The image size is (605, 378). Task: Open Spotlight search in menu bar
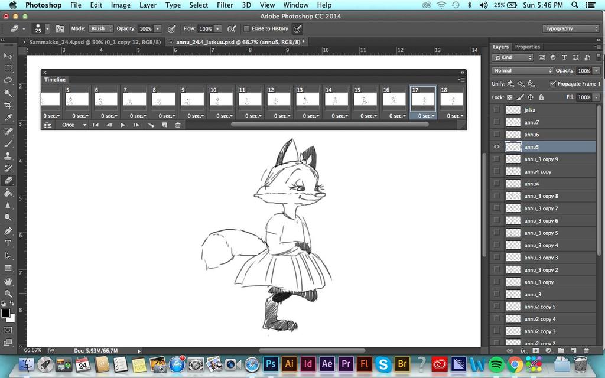pos(575,5)
